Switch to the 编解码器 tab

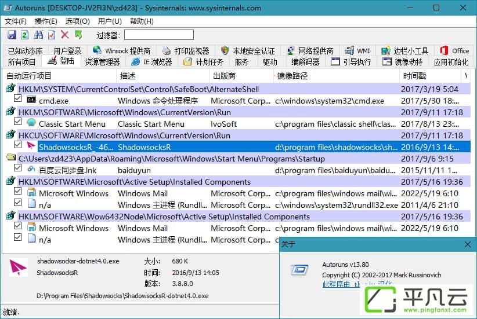305,62
